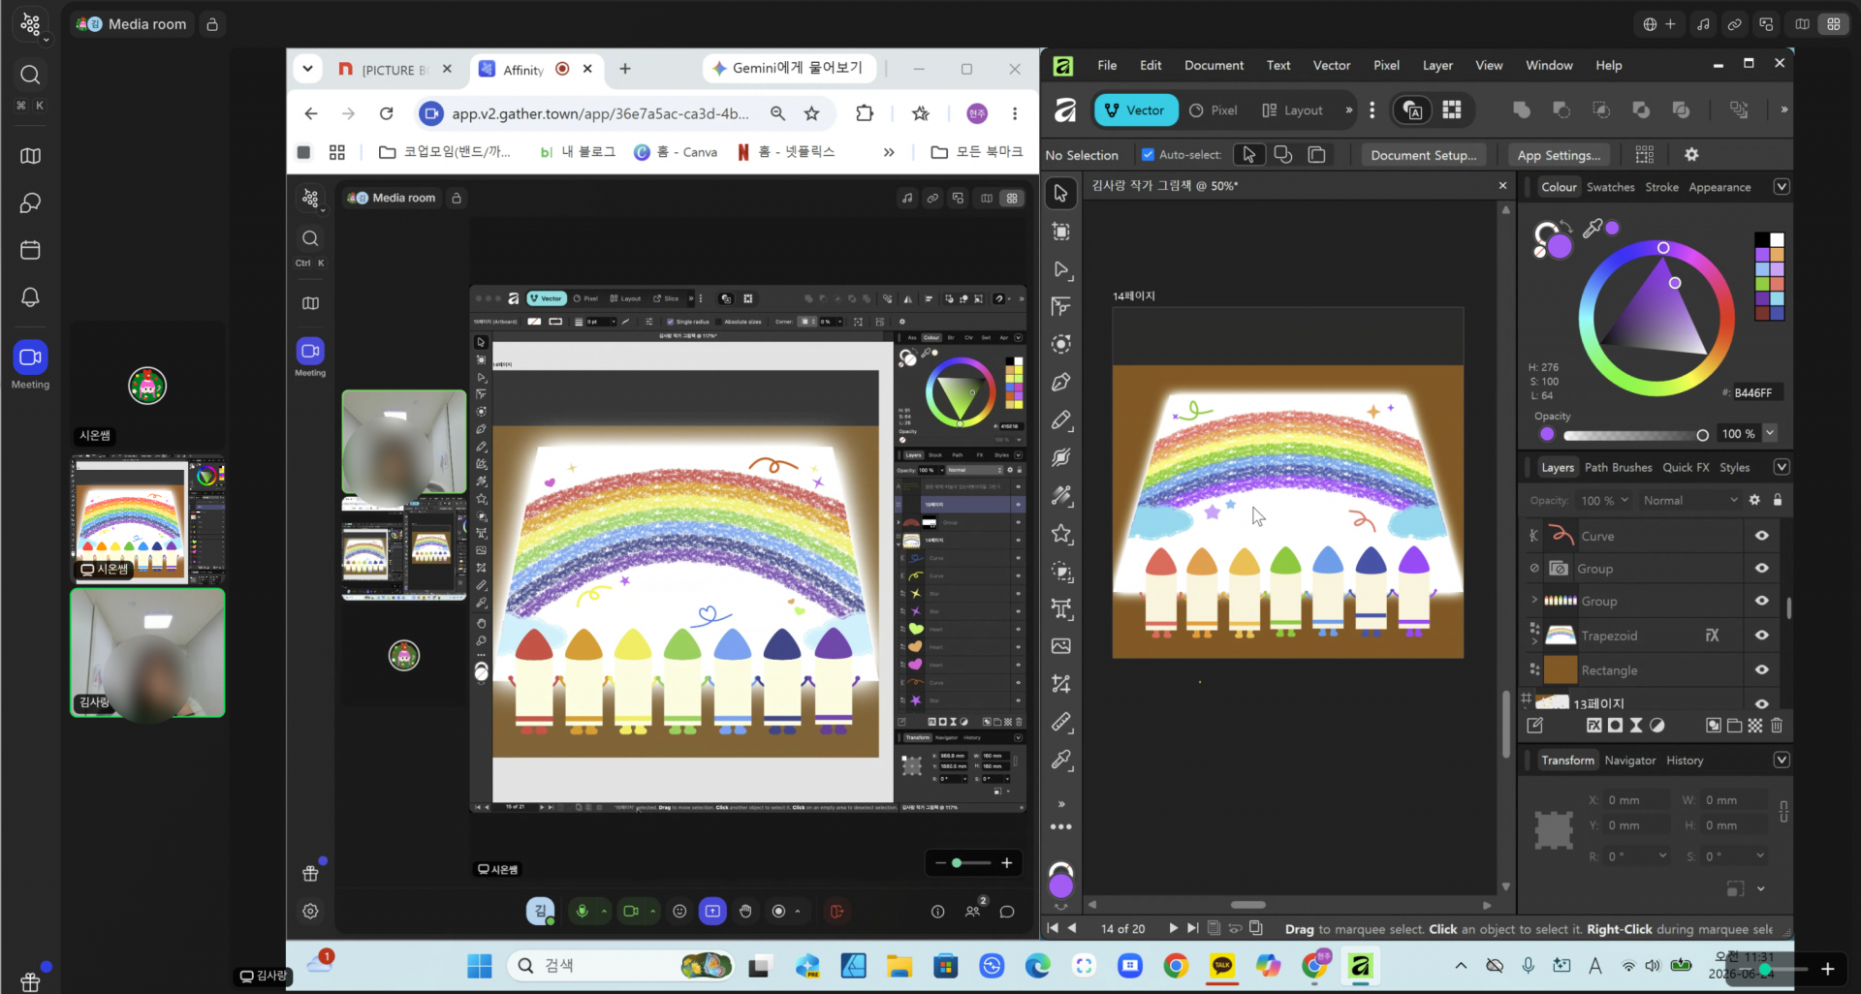Image resolution: width=1861 pixels, height=994 pixels.
Task: Switch to the Navigator tab
Action: [1629, 761]
